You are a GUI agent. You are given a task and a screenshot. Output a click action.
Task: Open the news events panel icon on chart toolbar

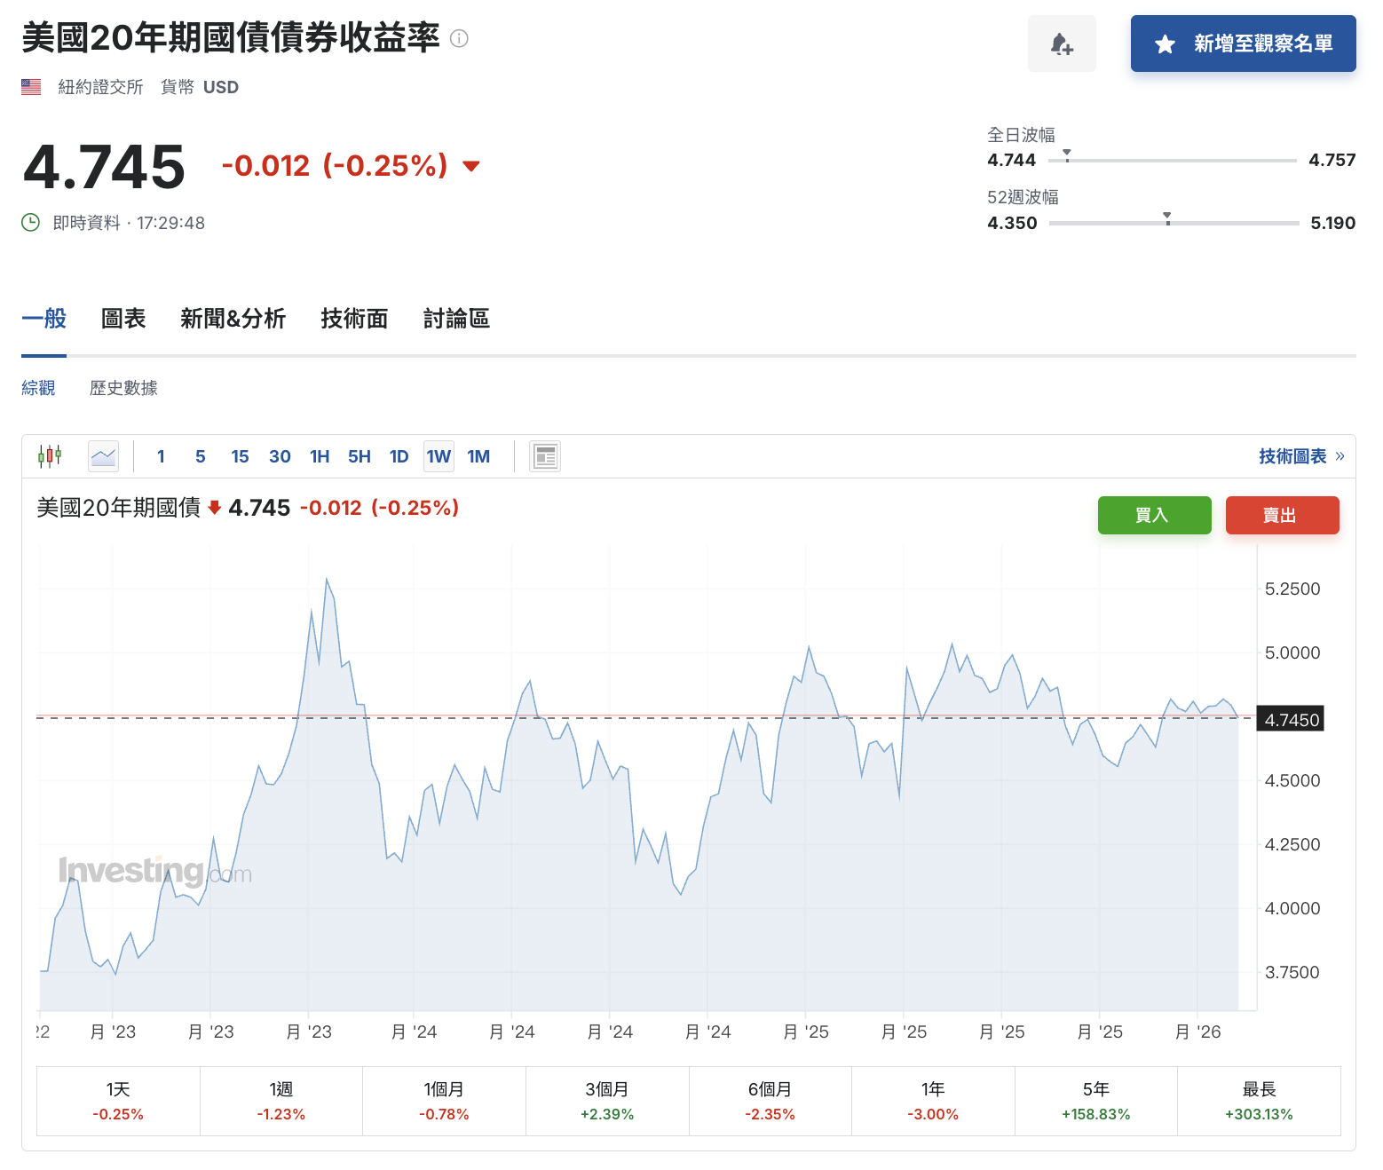pyautogui.click(x=544, y=455)
